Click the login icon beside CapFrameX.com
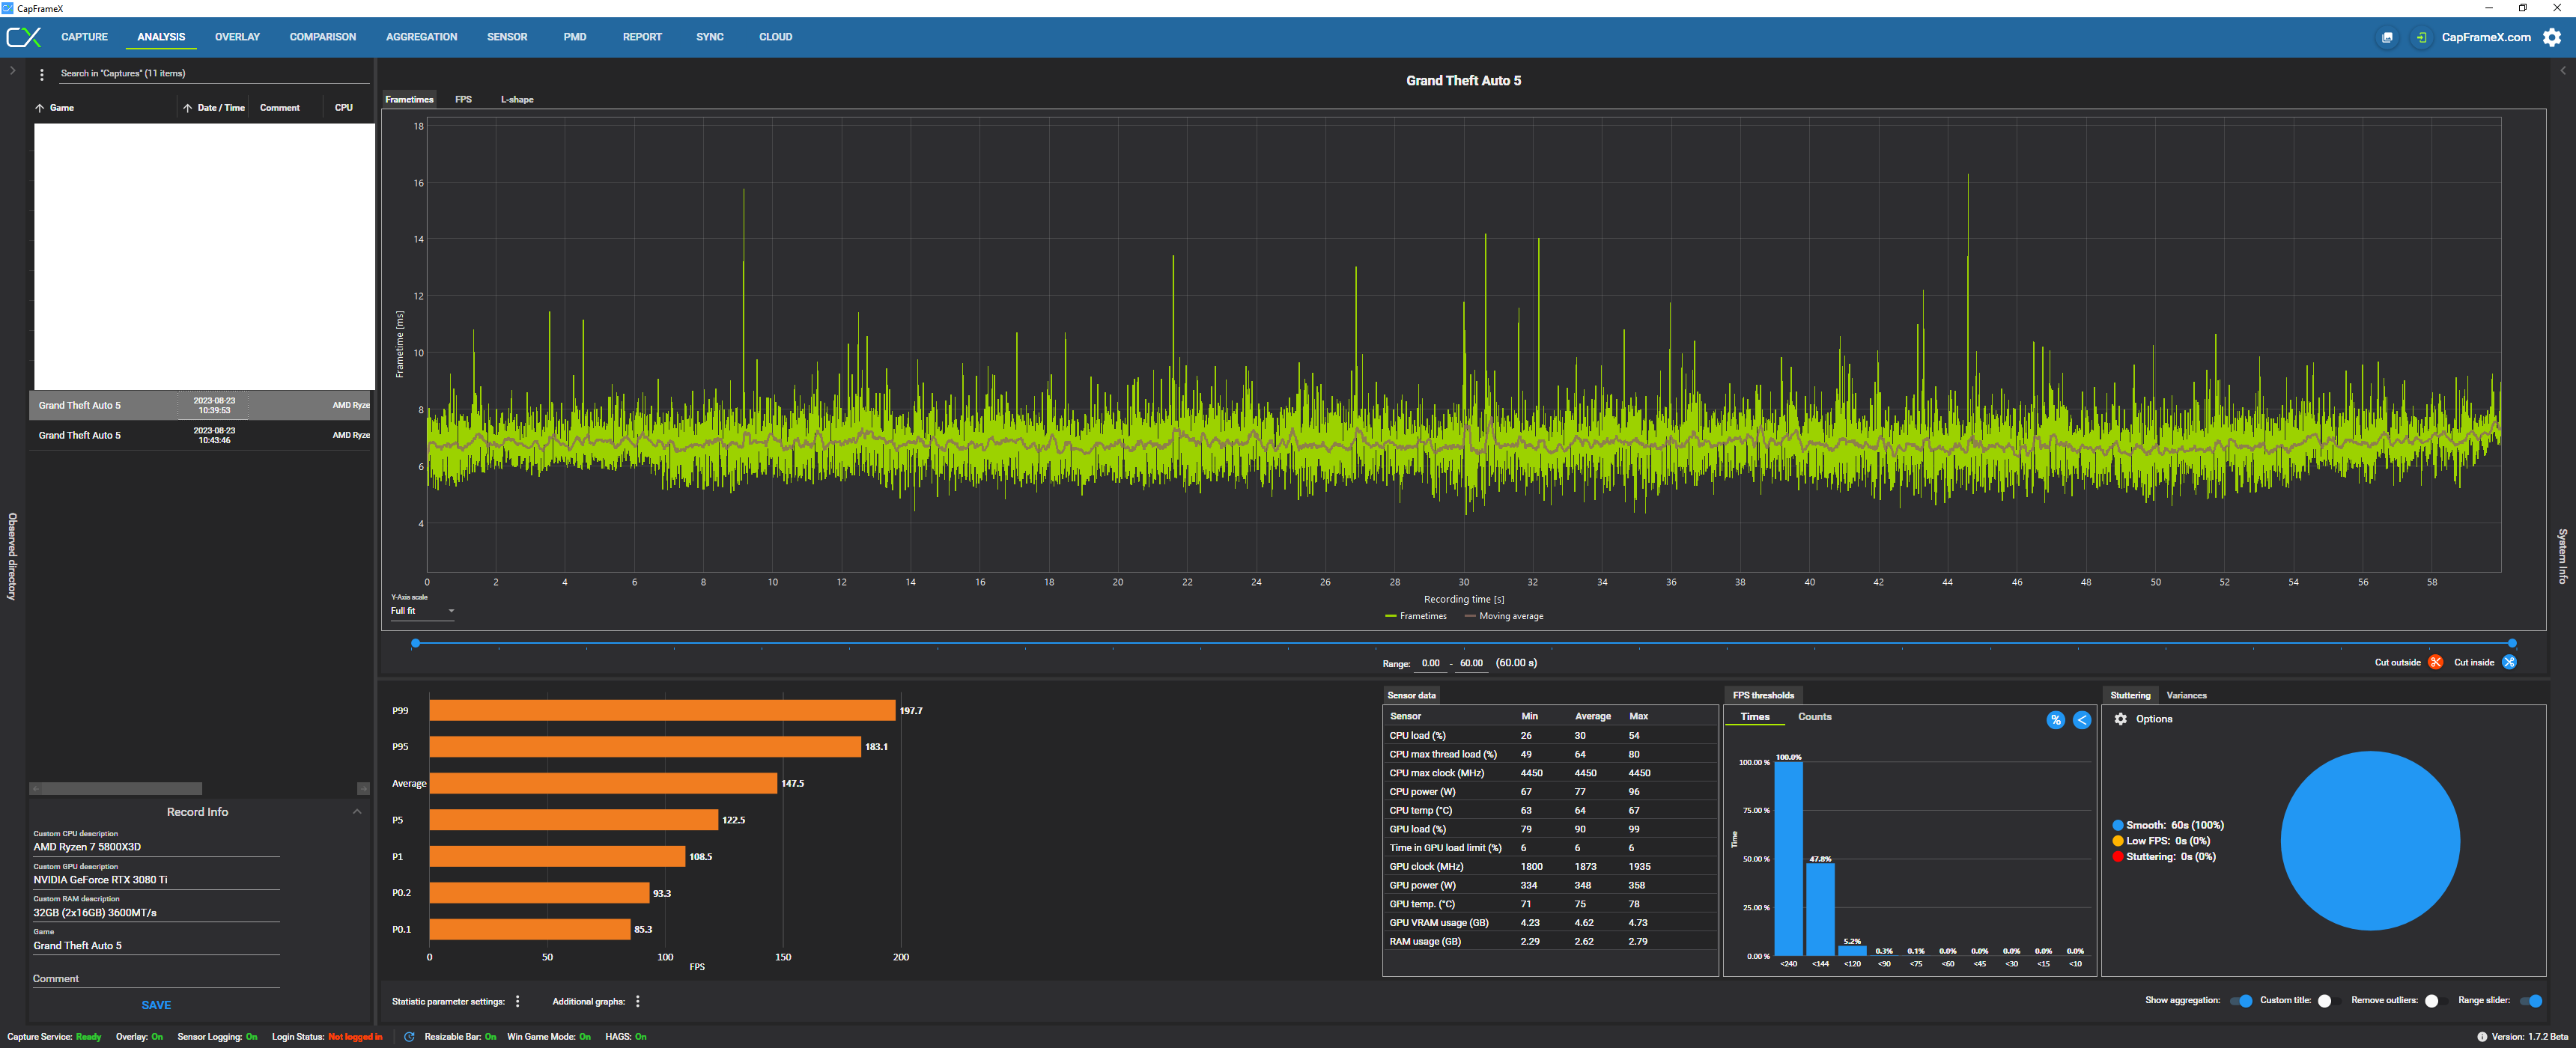2576x1048 pixels. [x=2421, y=38]
